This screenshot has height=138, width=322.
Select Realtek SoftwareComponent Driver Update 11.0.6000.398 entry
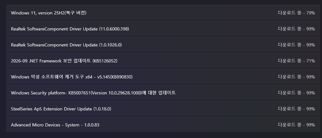tap(163, 29)
